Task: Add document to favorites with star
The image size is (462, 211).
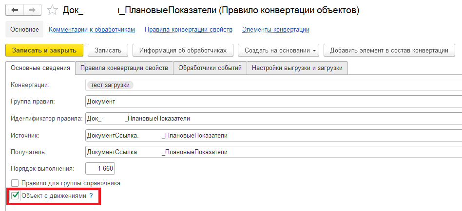Action: [x=52, y=10]
